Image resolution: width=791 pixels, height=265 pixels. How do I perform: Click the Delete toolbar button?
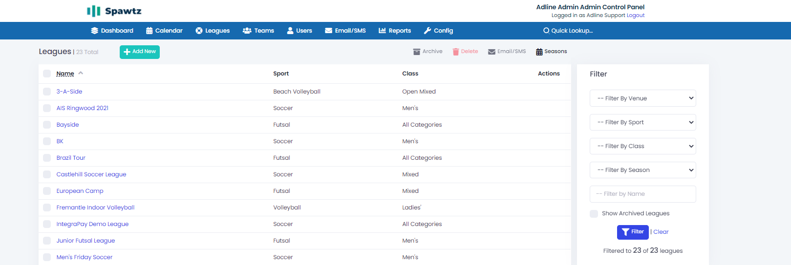(465, 52)
